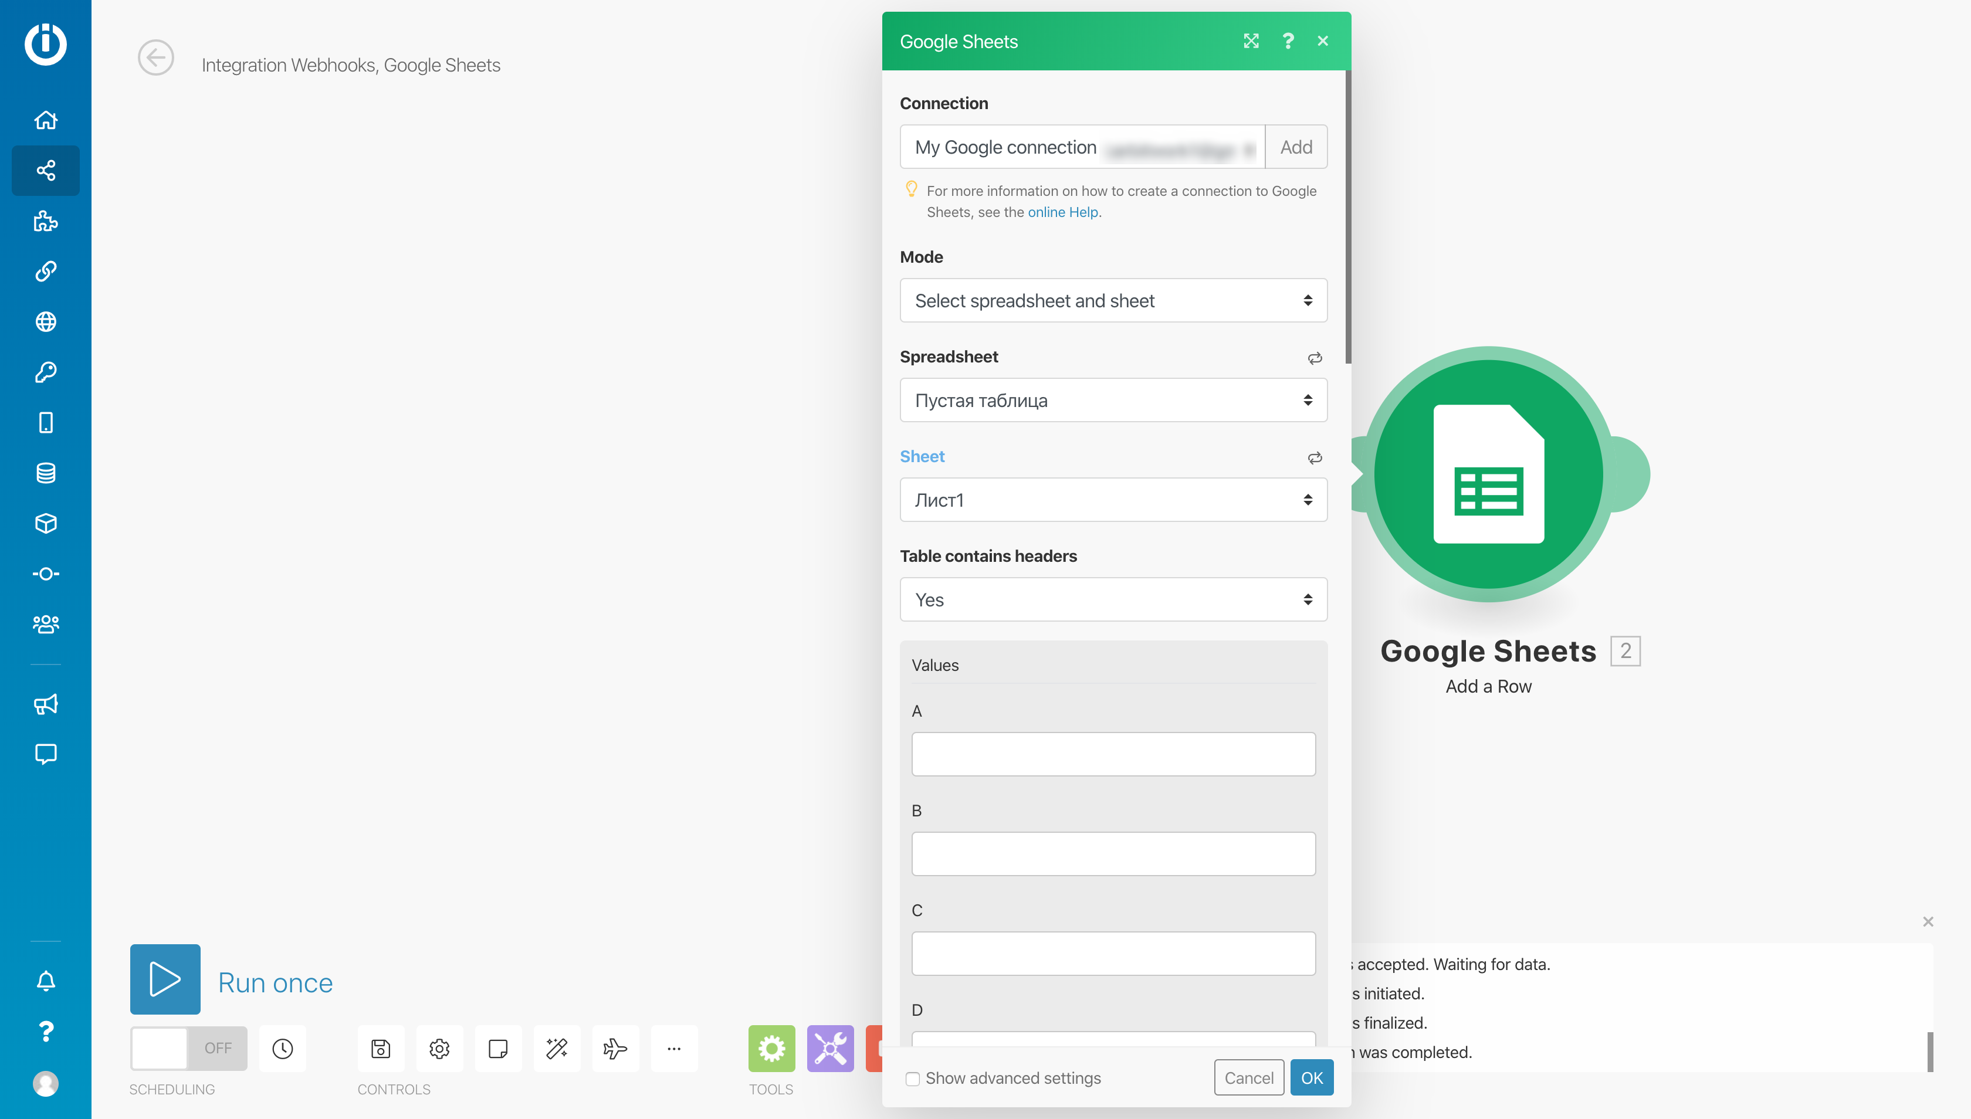Click the Integromat logo

[45, 44]
